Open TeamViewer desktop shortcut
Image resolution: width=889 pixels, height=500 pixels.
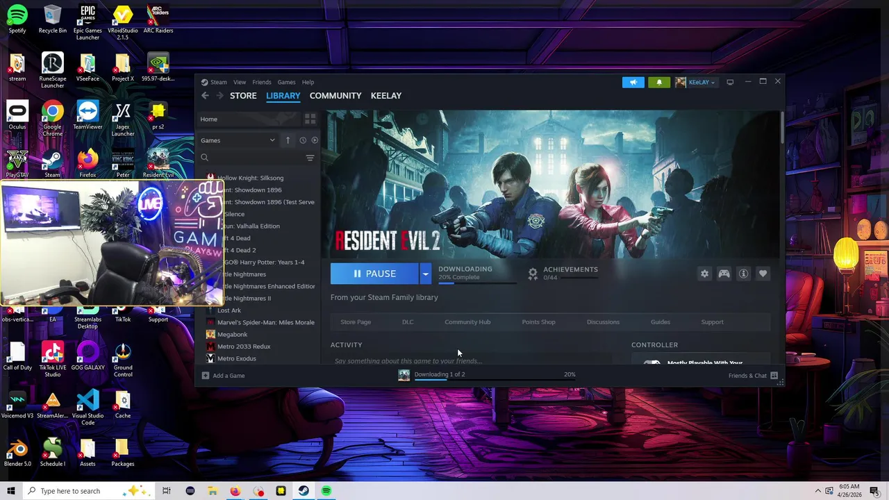click(x=88, y=115)
